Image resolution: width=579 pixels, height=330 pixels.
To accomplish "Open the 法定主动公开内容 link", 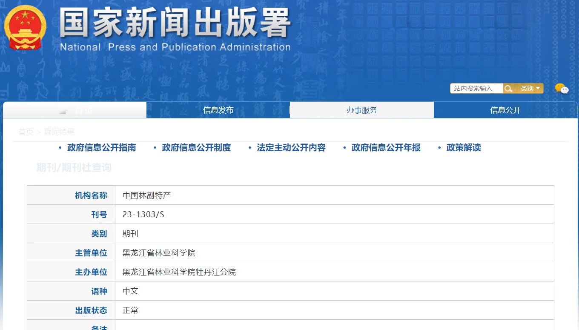I will coord(291,147).
